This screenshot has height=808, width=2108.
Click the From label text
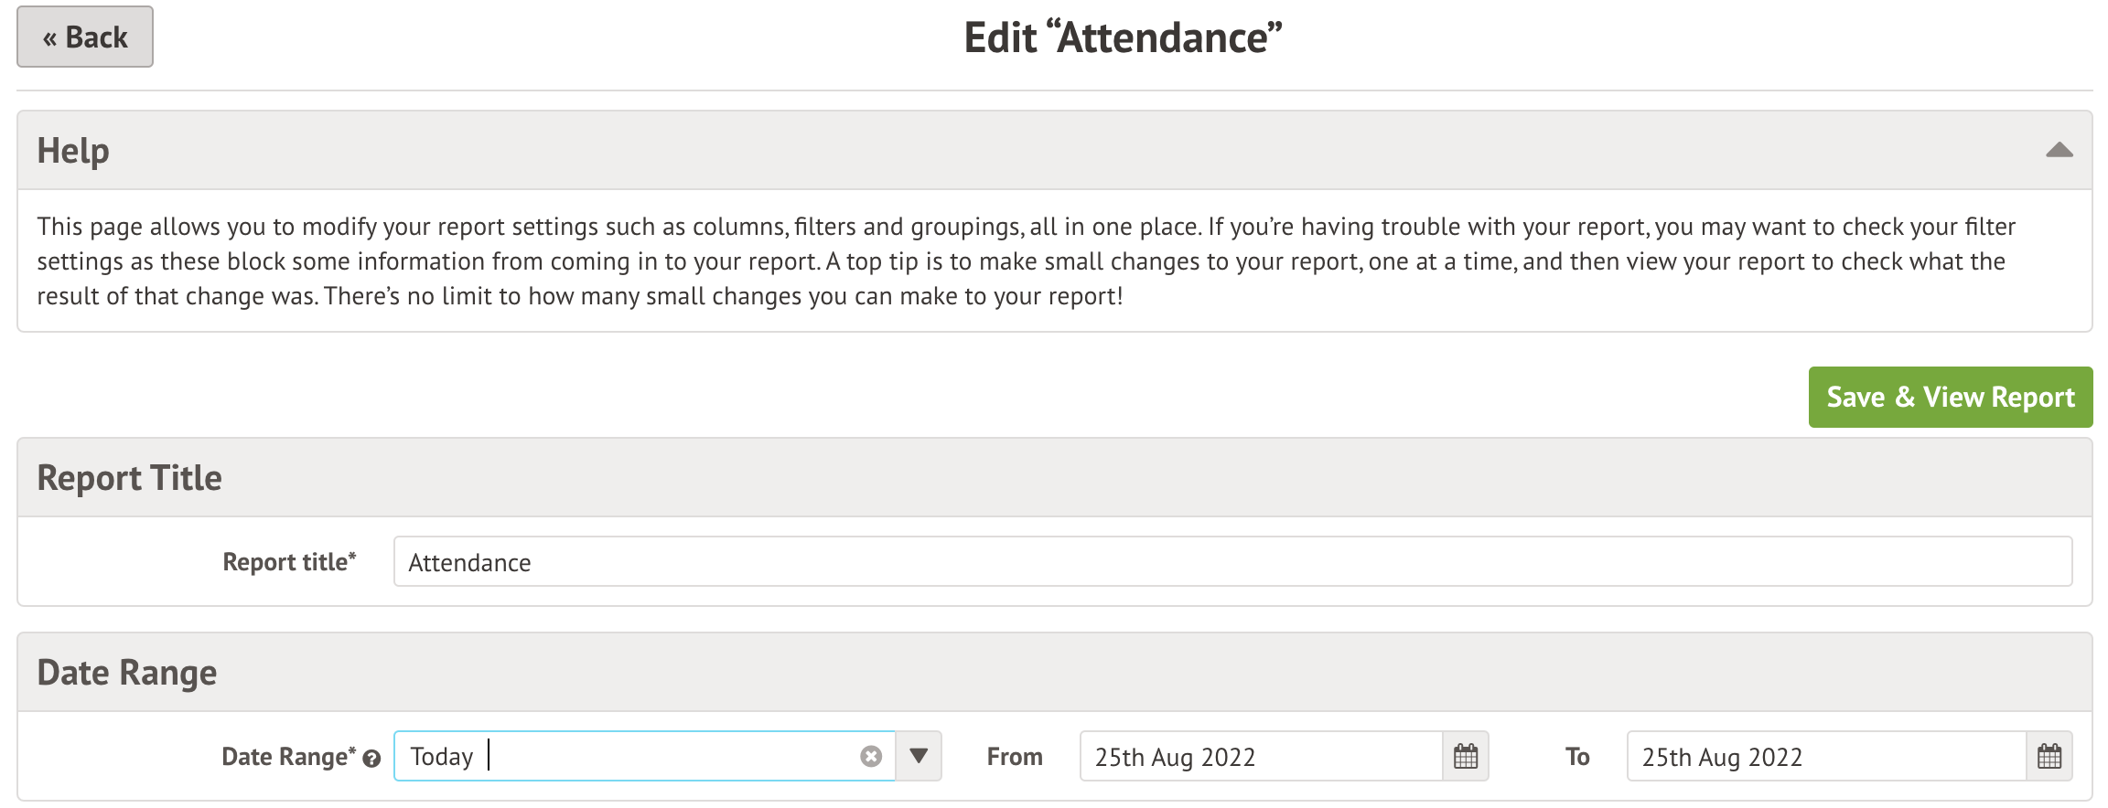(x=1015, y=757)
